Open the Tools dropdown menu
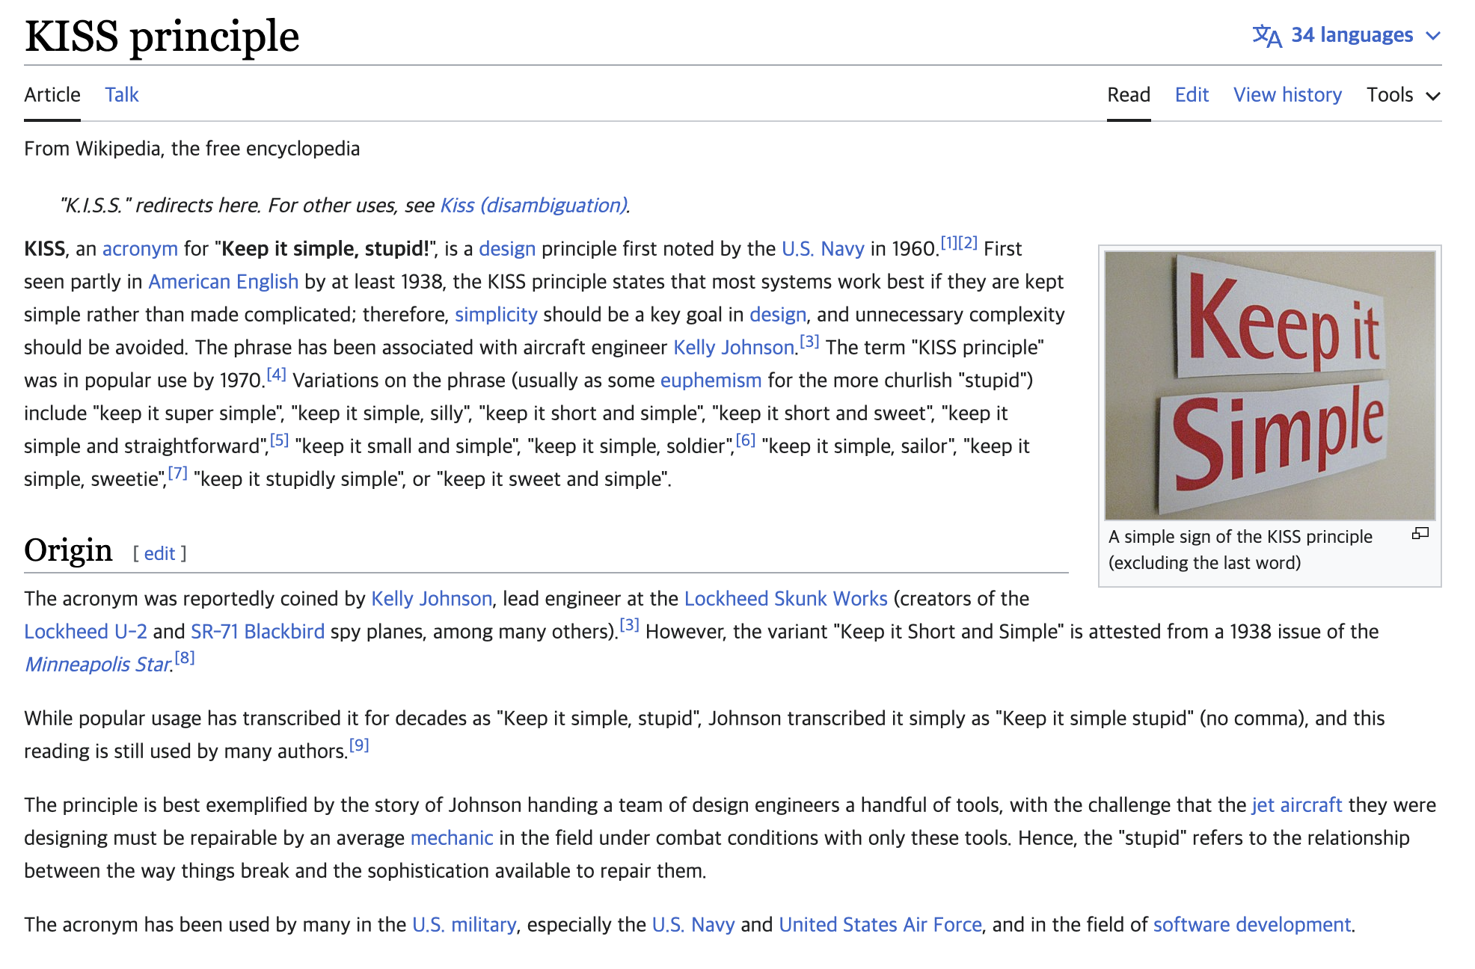 click(1403, 95)
